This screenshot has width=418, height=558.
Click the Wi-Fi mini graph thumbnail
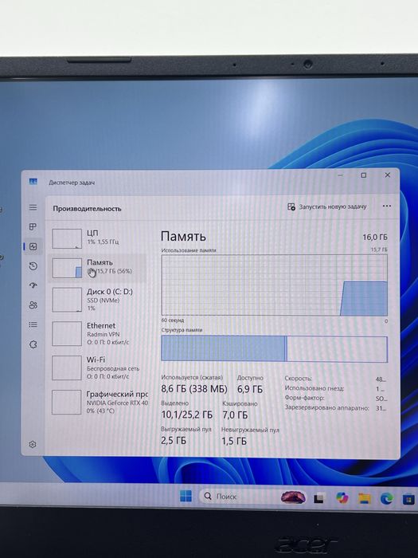click(x=67, y=367)
